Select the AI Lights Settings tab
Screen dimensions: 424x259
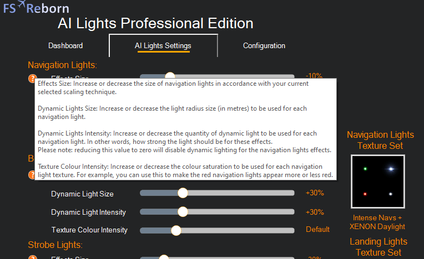[163, 45]
